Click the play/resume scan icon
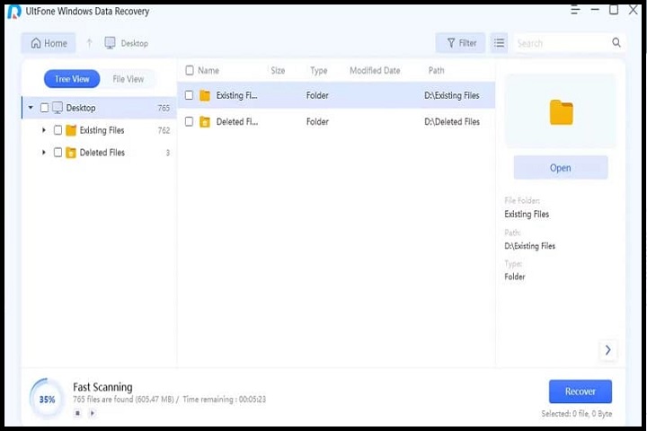Viewport: 647px width, 431px height. point(92,413)
